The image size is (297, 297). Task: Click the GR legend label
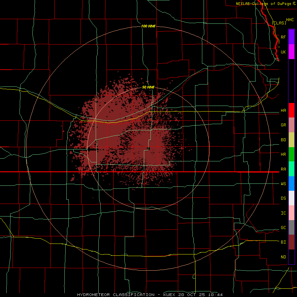tap(283, 125)
